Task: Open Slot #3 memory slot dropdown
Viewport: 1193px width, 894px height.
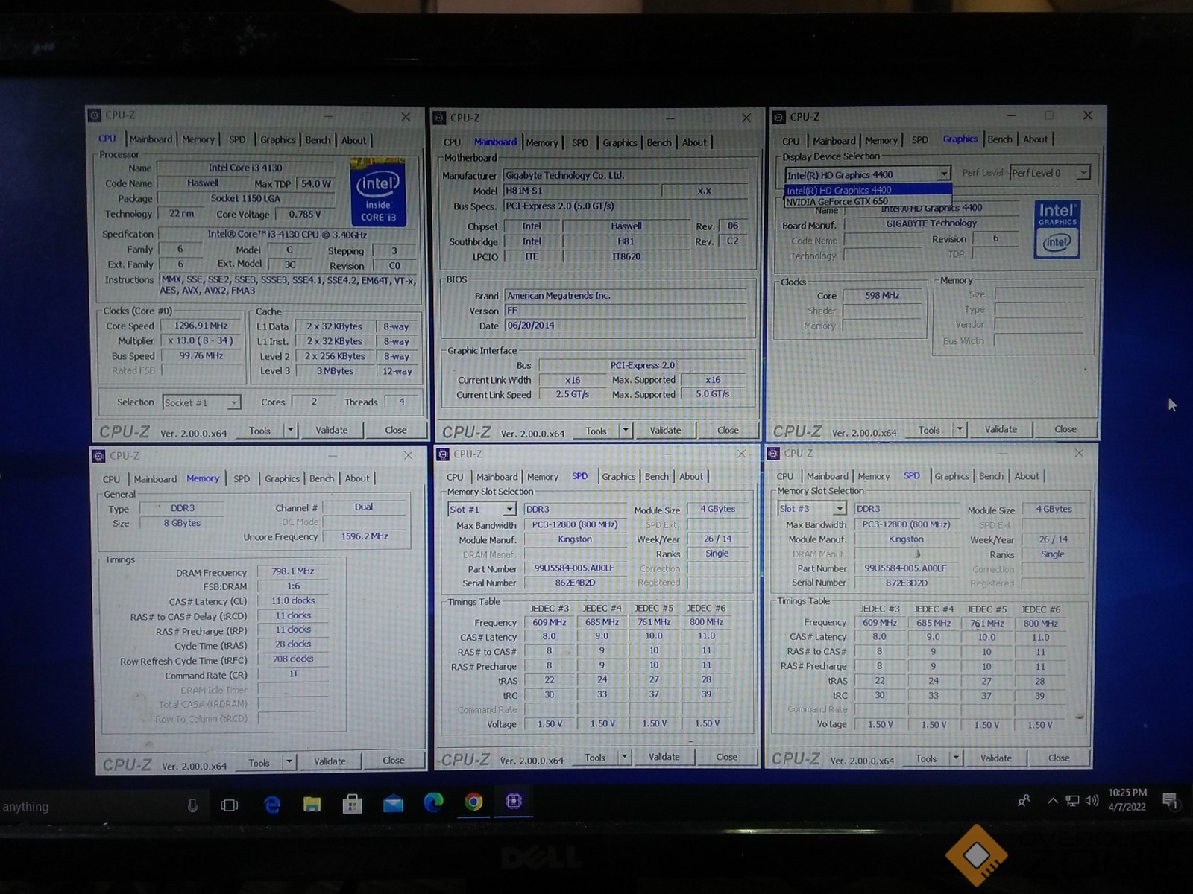Action: tap(812, 508)
